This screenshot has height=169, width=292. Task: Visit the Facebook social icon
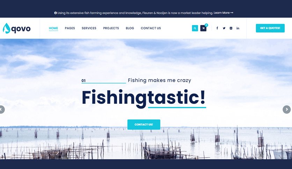click(217, 28)
